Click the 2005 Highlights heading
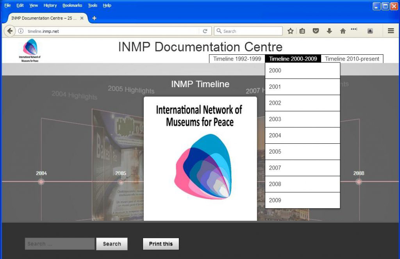 (131, 89)
